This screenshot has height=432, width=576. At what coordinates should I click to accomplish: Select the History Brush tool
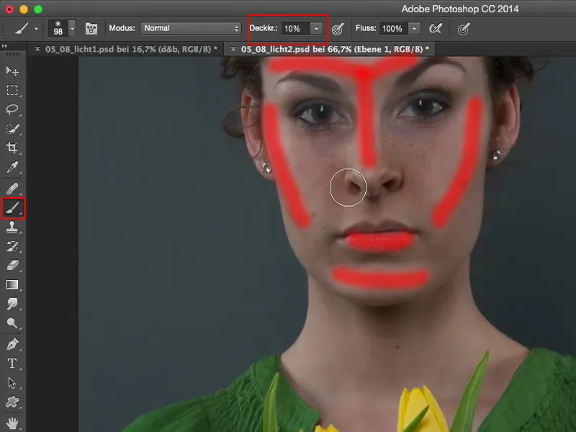click(12, 246)
